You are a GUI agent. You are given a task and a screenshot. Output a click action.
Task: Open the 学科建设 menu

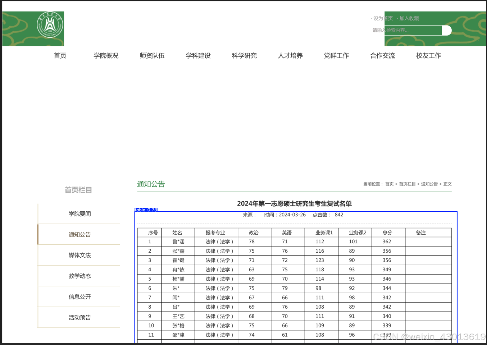198,56
